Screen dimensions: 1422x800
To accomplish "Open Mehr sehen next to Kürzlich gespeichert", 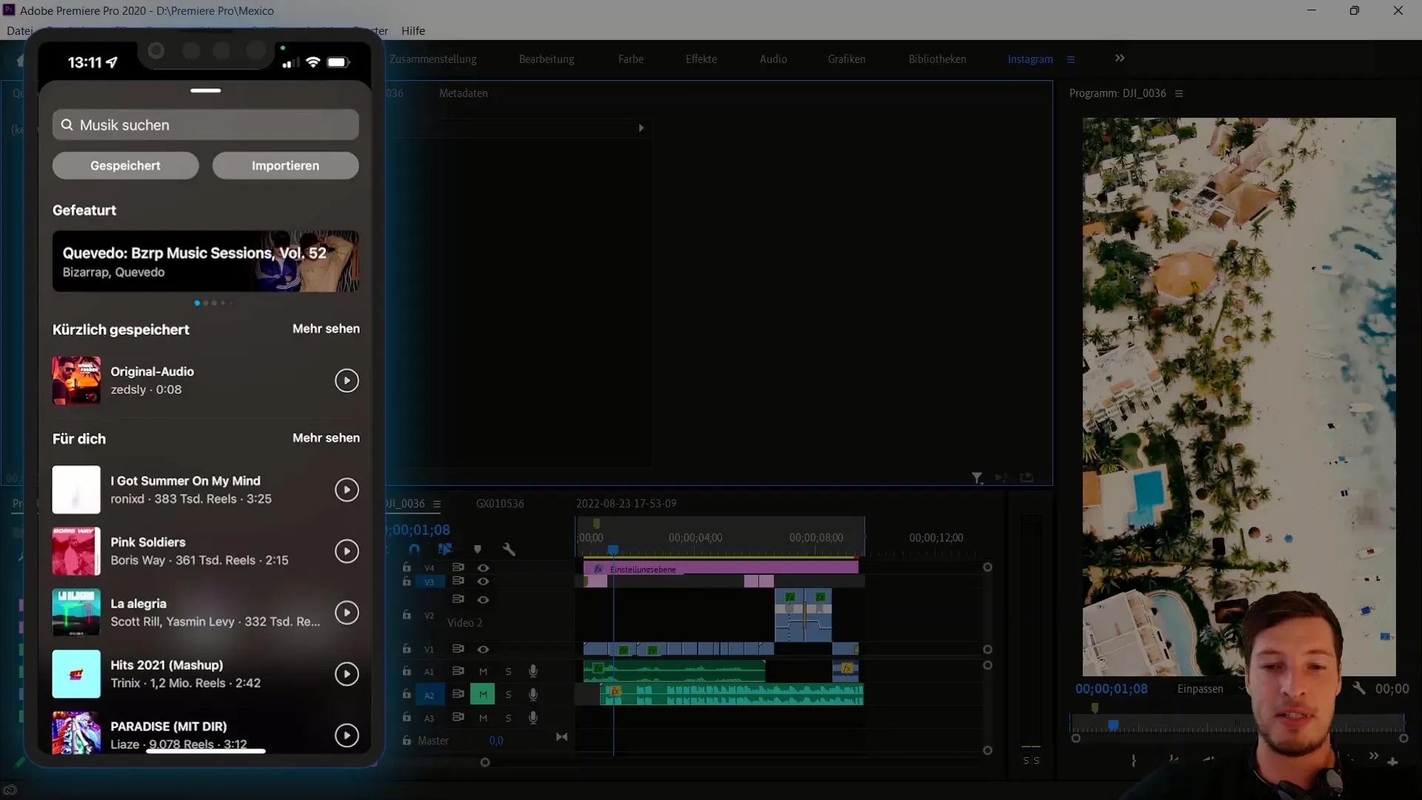I will [x=326, y=329].
